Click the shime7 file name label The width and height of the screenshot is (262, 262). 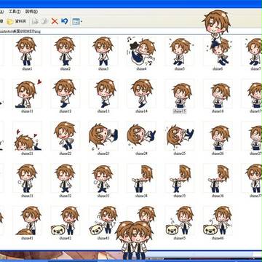coord(255,69)
